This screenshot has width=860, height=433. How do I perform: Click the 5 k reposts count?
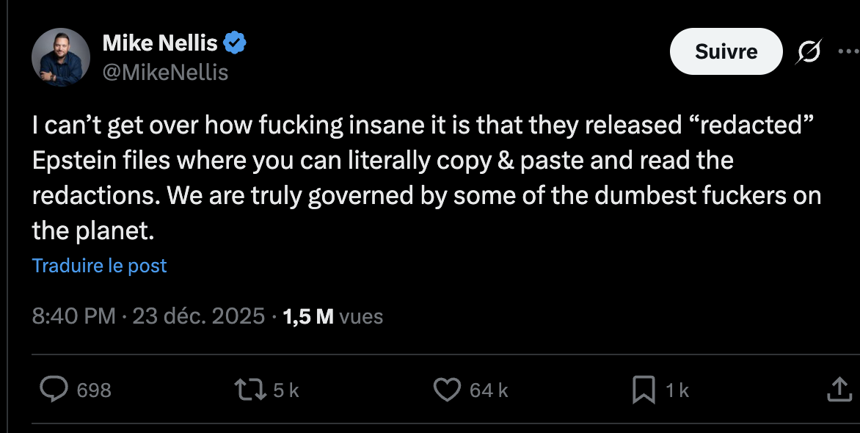point(286,390)
